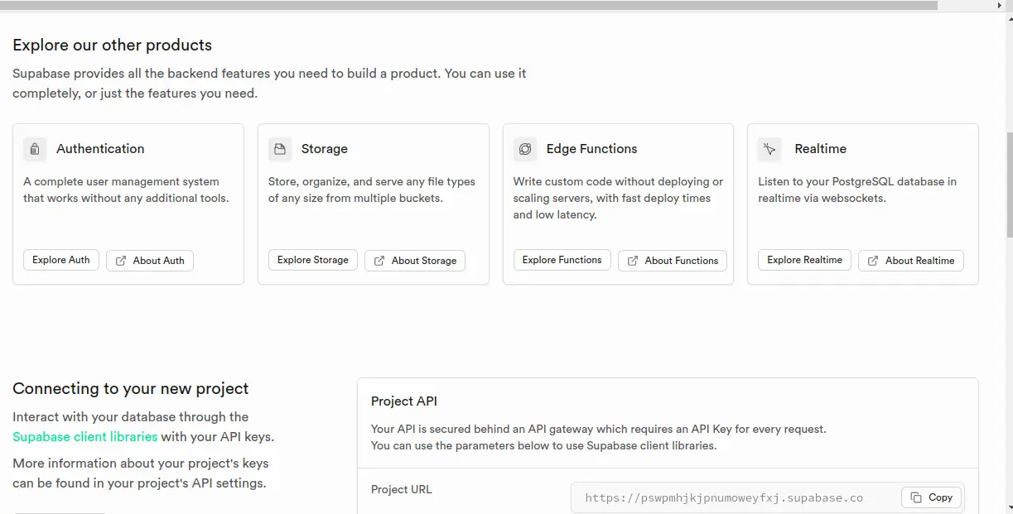Screen dimensions: 1013x514
Task: Click the Project API heading
Action: click(404, 401)
